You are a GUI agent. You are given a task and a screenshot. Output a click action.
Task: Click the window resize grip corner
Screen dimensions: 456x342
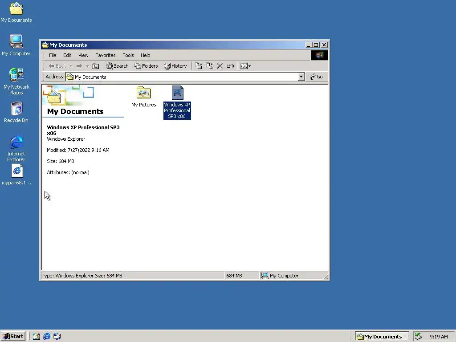(x=326, y=277)
